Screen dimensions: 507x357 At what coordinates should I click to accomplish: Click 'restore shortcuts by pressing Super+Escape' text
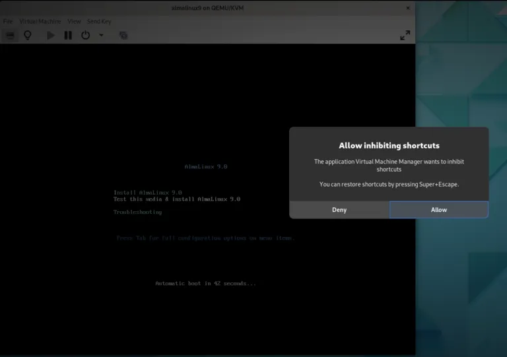(399, 184)
